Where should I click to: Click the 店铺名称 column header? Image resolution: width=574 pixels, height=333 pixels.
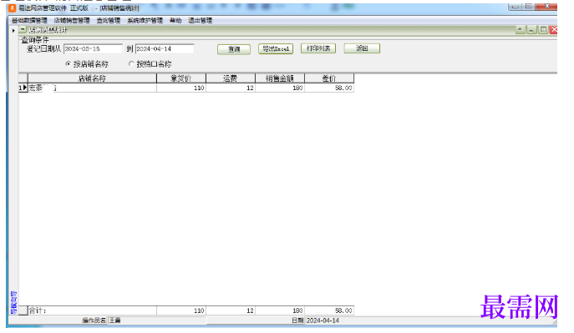click(x=92, y=78)
